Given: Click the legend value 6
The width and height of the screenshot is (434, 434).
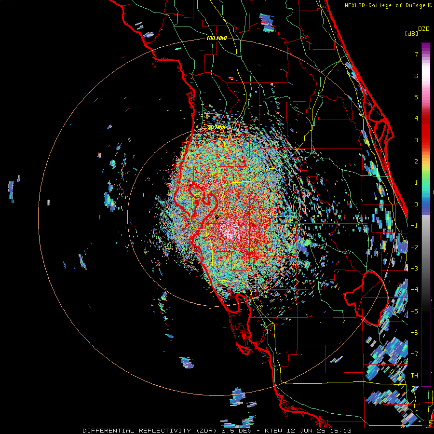Looking at the screenshot, I should [x=416, y=76].
